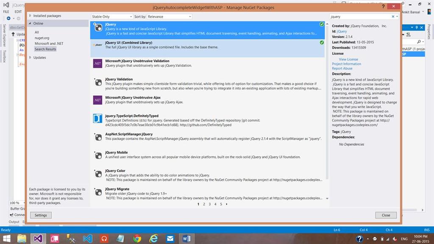The image size is (434, 244).
Task: Select the jQuery Migrate package icon
Action: point(98,192)
